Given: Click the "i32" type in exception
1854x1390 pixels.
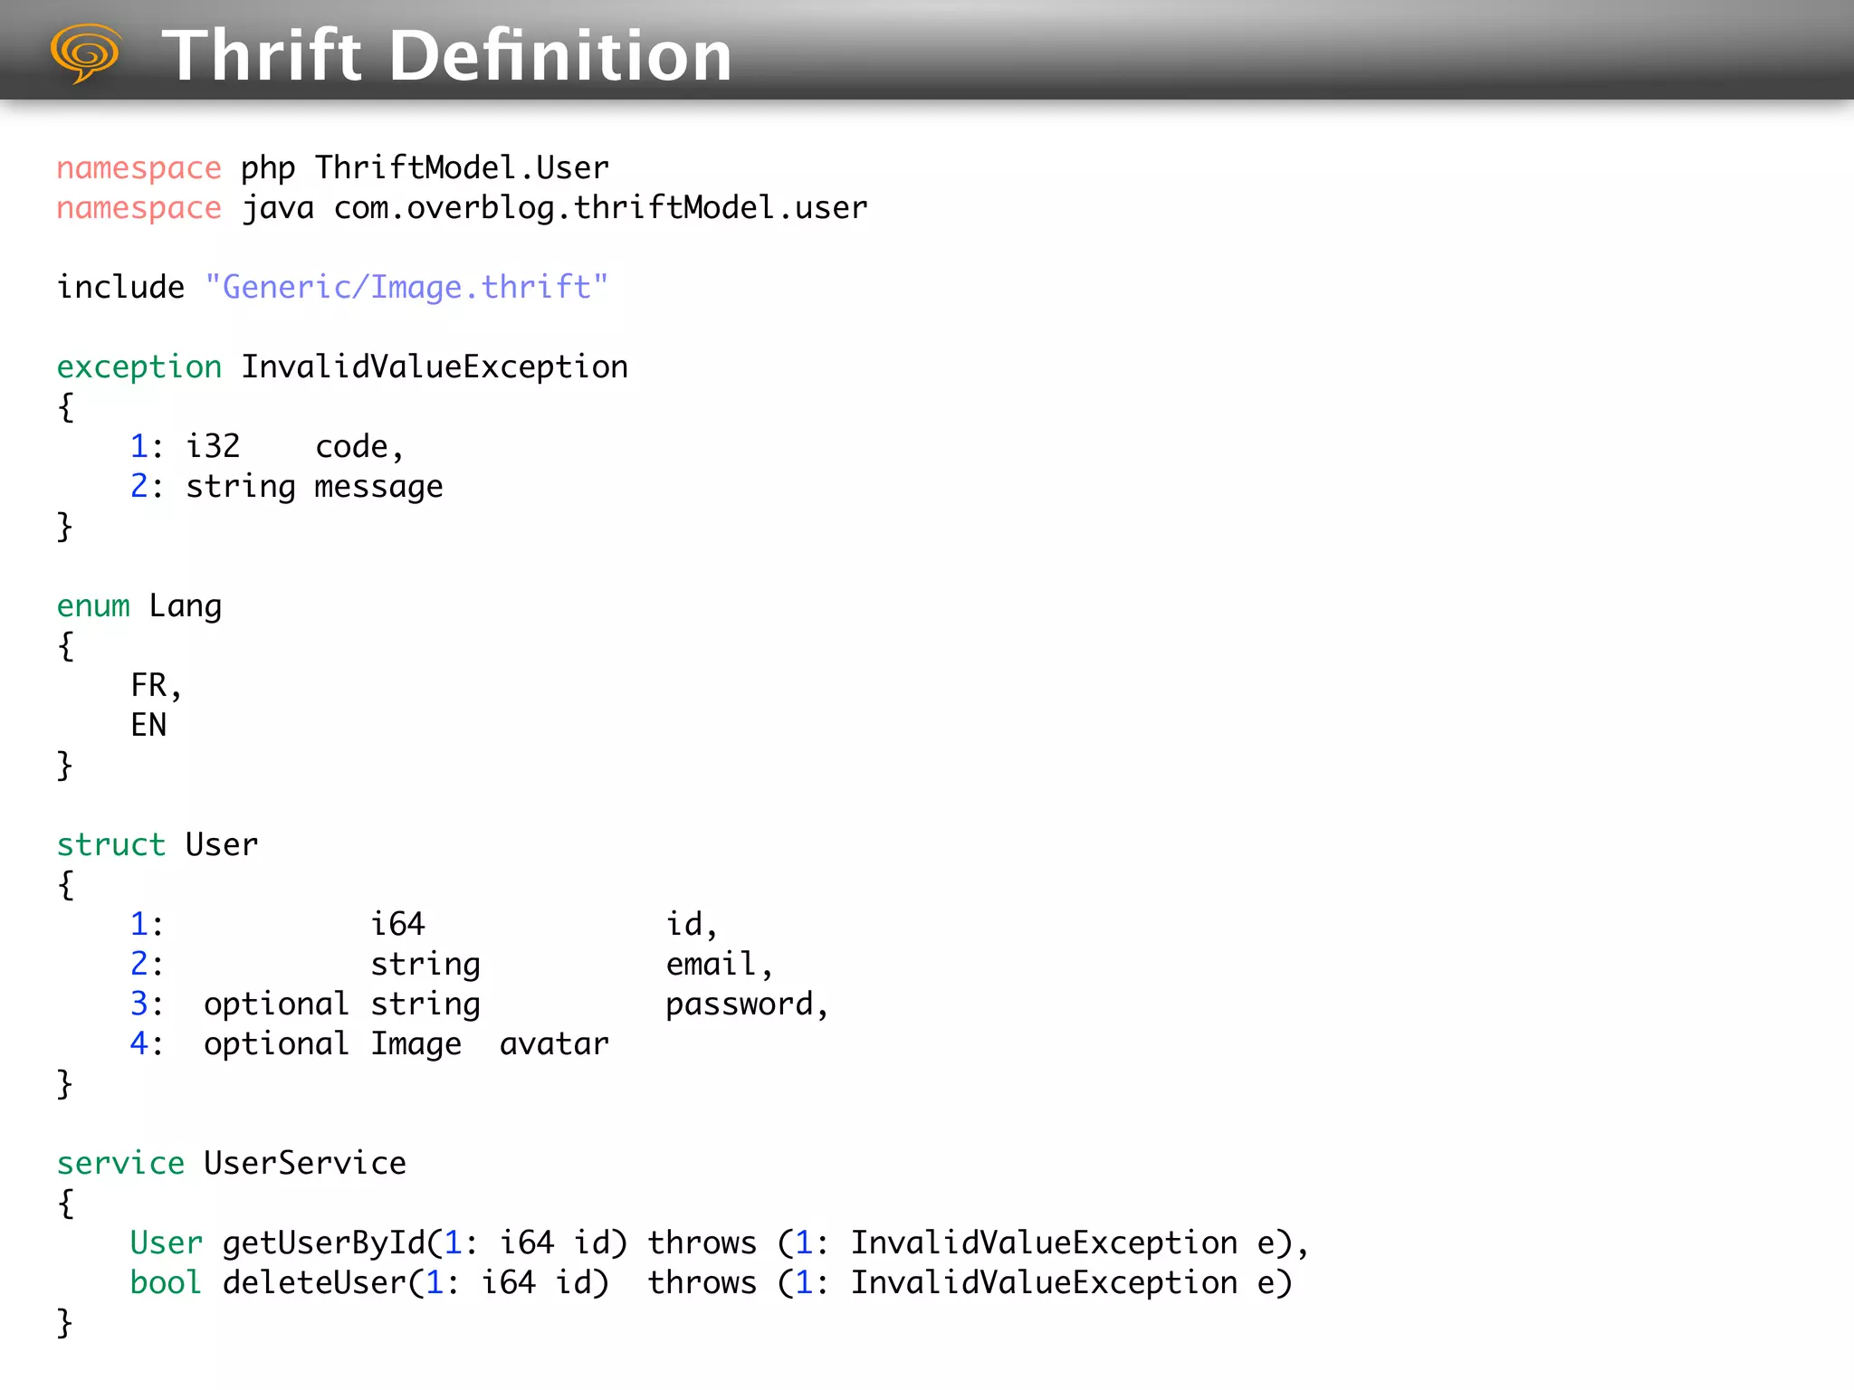Looking at the screenshot, I should (213, 447).
